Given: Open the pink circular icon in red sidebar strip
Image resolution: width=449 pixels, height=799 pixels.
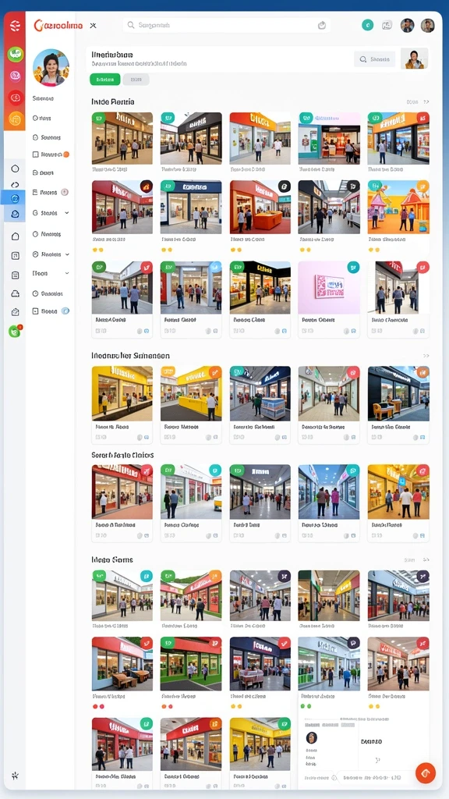Looking at the screenshot, I should click(16, 76).
